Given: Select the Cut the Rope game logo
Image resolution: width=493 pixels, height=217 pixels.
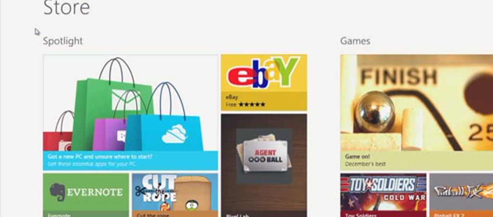Looking at the screenshot, I should coord(156,190).
